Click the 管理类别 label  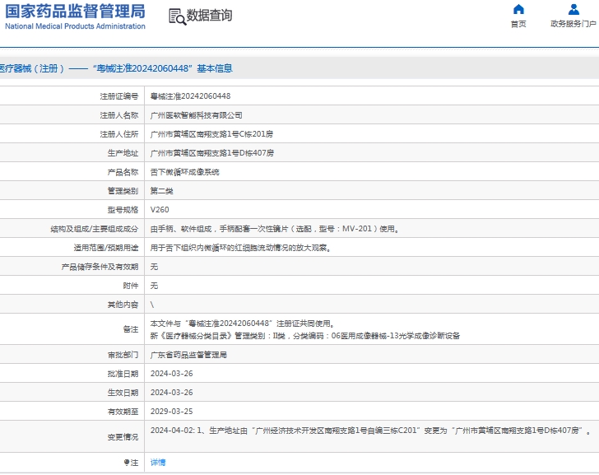point(123,191)
